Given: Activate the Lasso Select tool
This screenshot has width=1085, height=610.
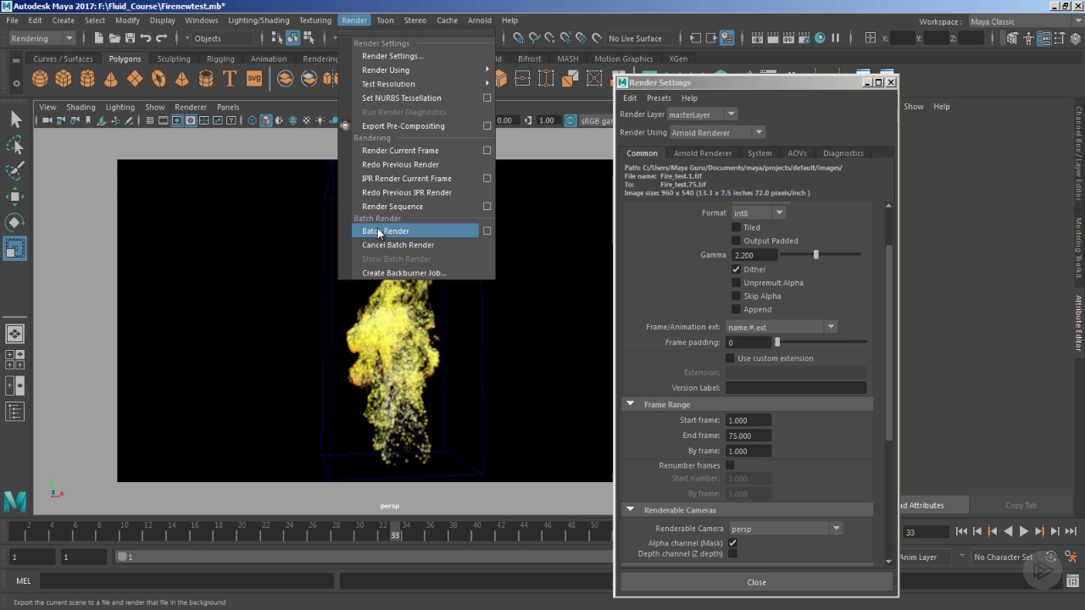Looking at the screenshot, I should [x=15, y=146].
